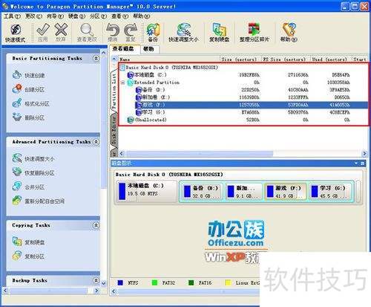This screenshot has width=371, height=307.
Task: Collapse the Copying Tasks panel
Action: (96, 225)
